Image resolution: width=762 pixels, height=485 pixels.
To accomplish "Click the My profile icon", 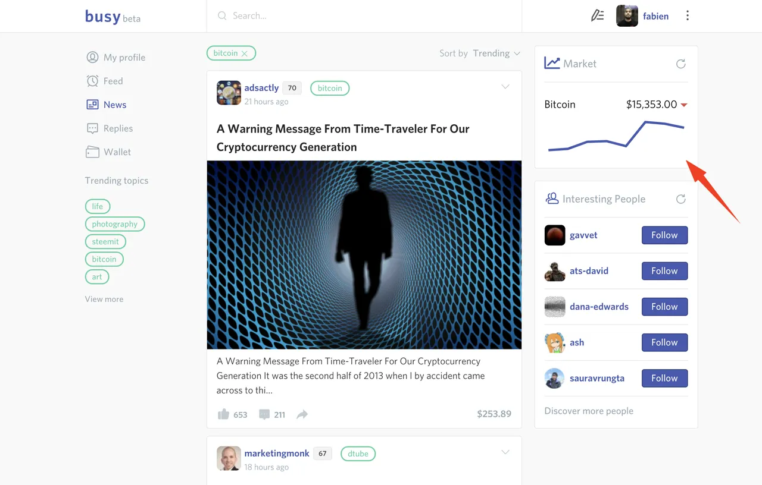I will (x=92, y=58).
